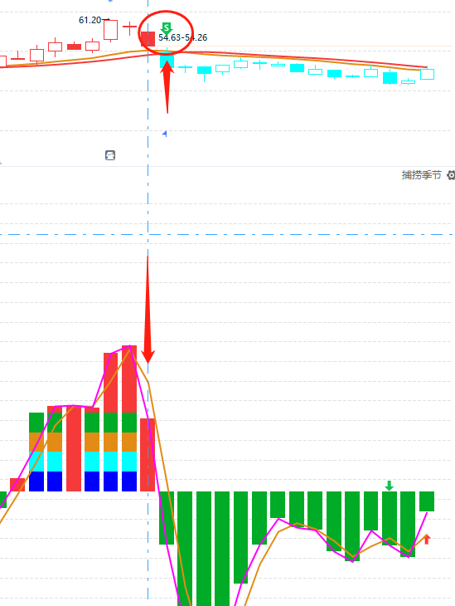
Task: Open the 捕捞季节 indicator settings gear
Action: pyautogui.click(x=451, y=175)
